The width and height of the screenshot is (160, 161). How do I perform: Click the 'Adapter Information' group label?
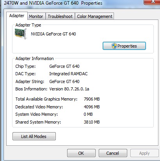(x=34, y=58)
